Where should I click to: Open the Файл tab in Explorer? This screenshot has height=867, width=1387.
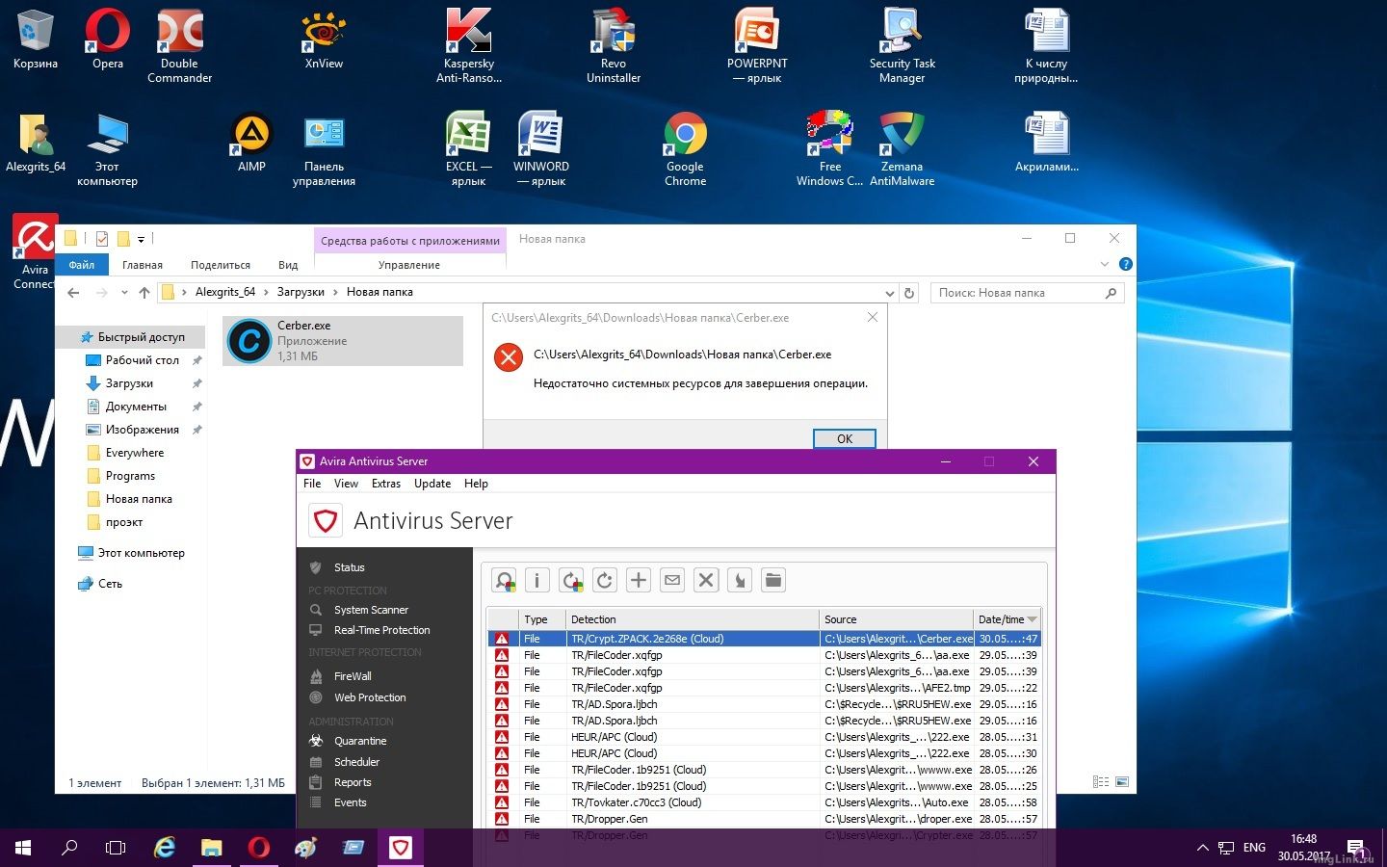[82, 265]
